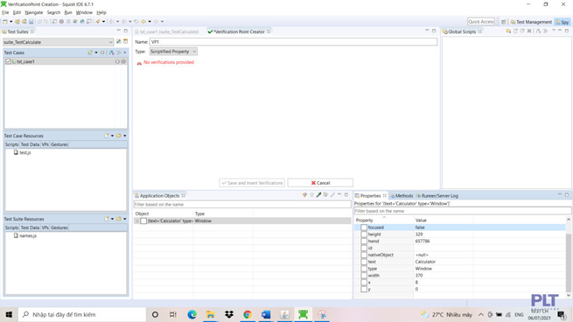Viewport: 573px width, 322px height.
Task: Maximize the Application Objects panel
Action: [x=346, y=195]
